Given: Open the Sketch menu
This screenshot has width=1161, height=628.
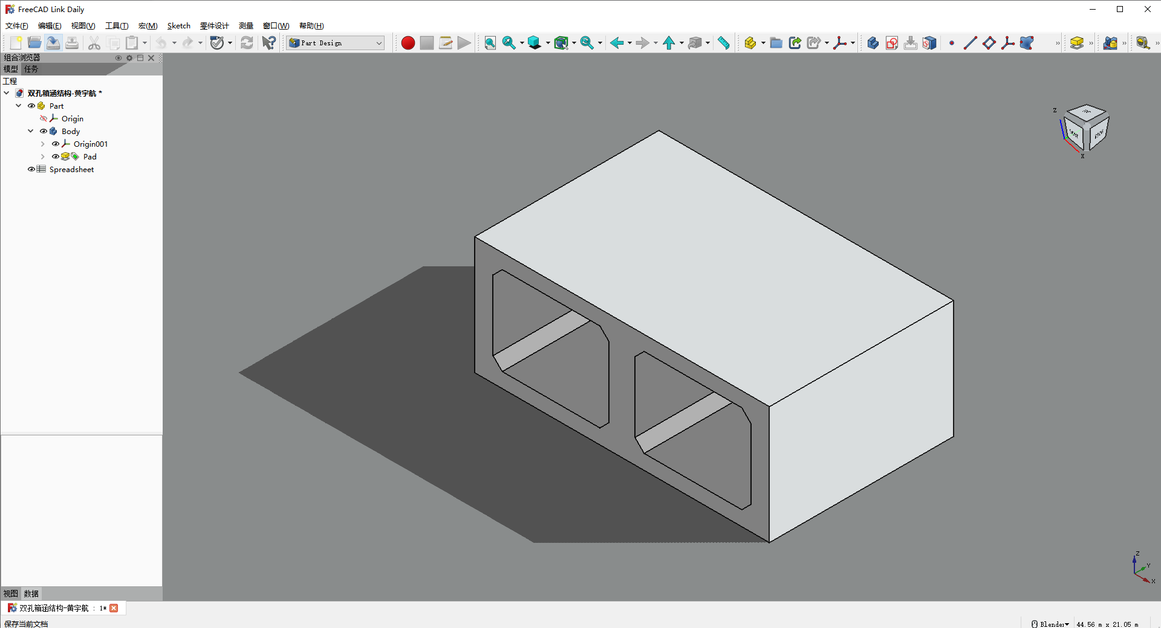Looking at the screenshot, I should click(x=178, y=26).
